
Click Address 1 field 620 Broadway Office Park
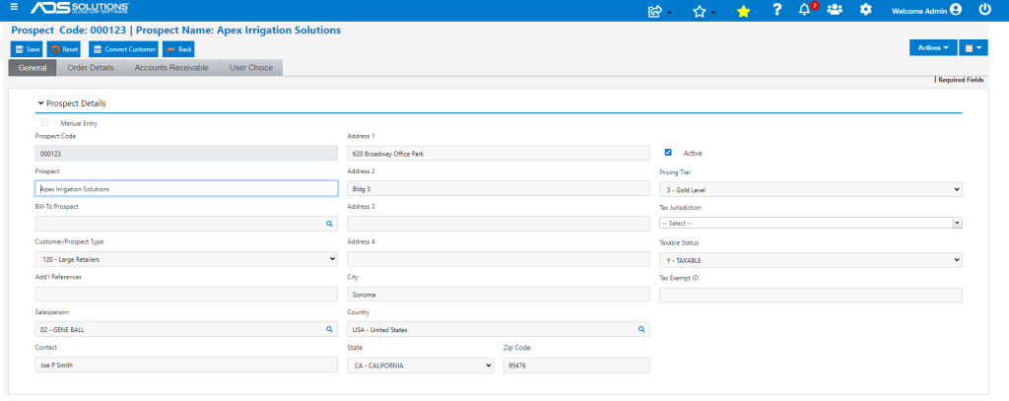click(498, 153)
